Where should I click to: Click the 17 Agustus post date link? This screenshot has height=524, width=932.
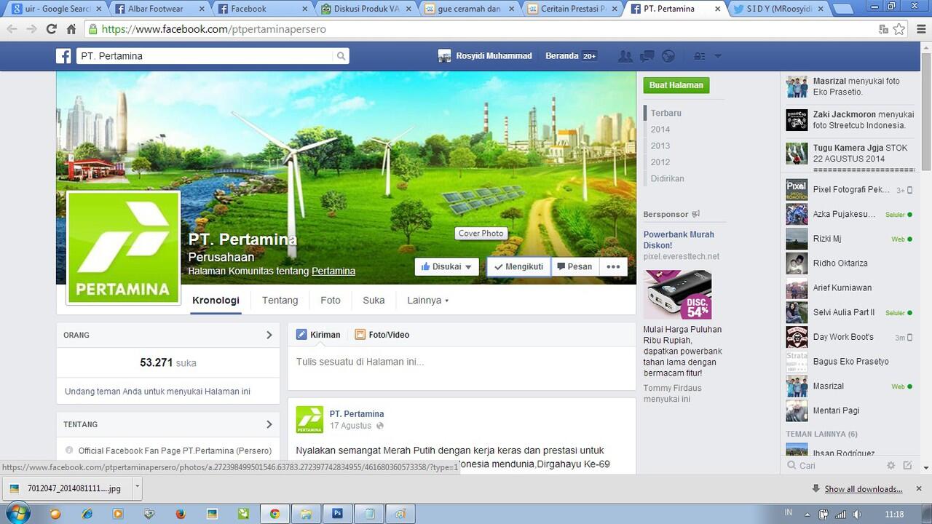point(350,426)
